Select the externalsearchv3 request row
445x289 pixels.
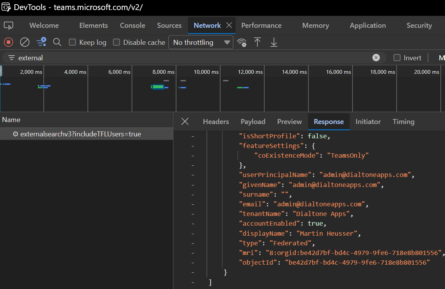tap(87, 134)
